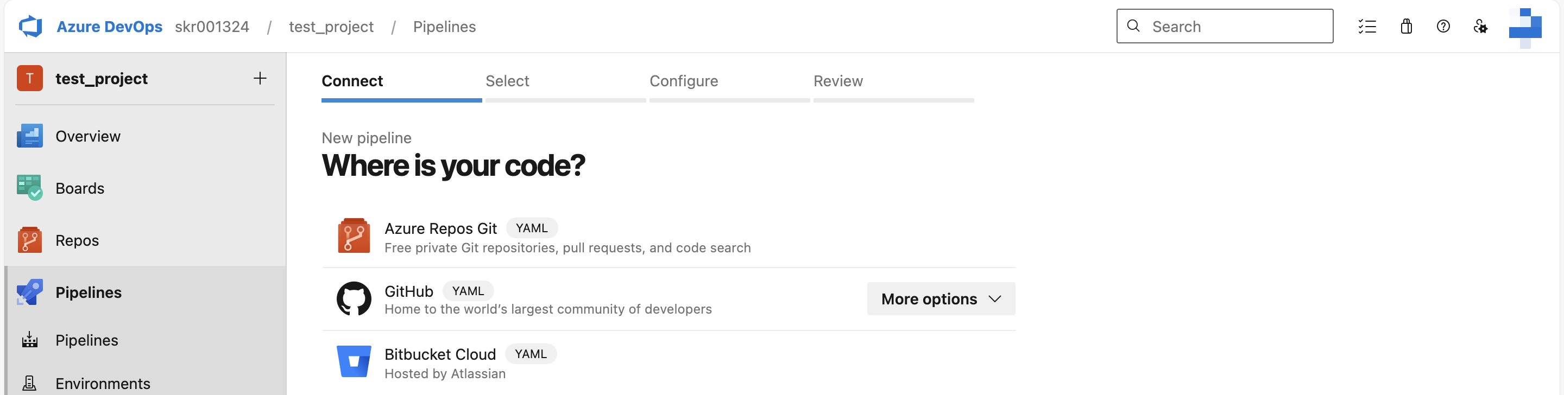Click the 'New pipeline' label
This screenshot has width=1564, height=395.
click(x=367, y=138)
